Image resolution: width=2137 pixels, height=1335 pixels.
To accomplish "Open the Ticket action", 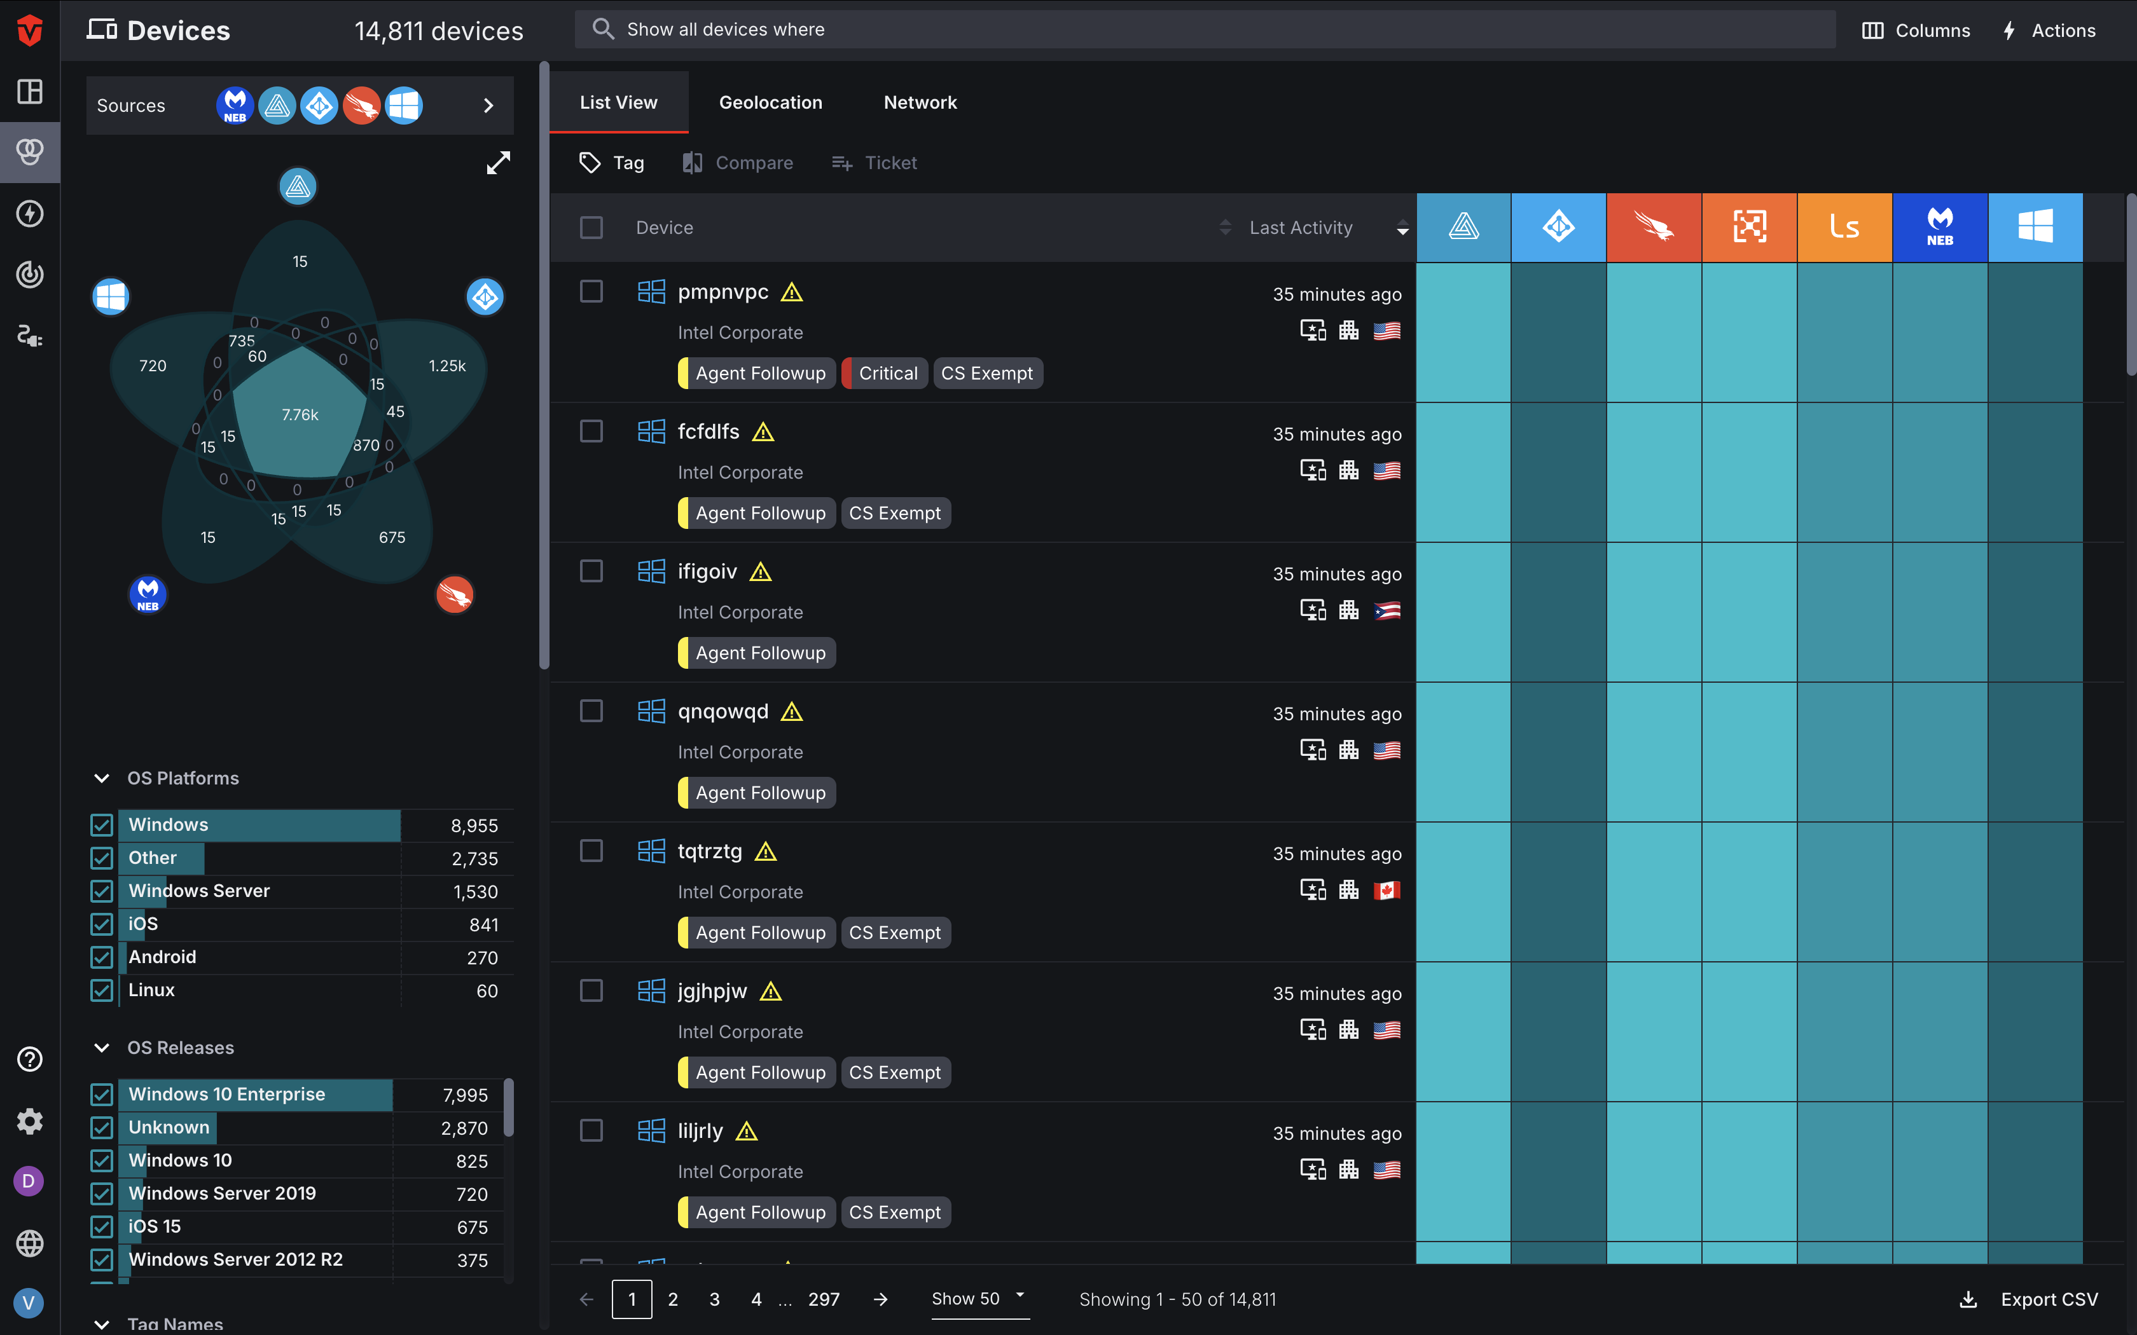I will [x=875, y=163].
